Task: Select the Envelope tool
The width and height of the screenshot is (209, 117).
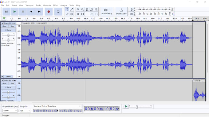Action: [x=72, y=9]
